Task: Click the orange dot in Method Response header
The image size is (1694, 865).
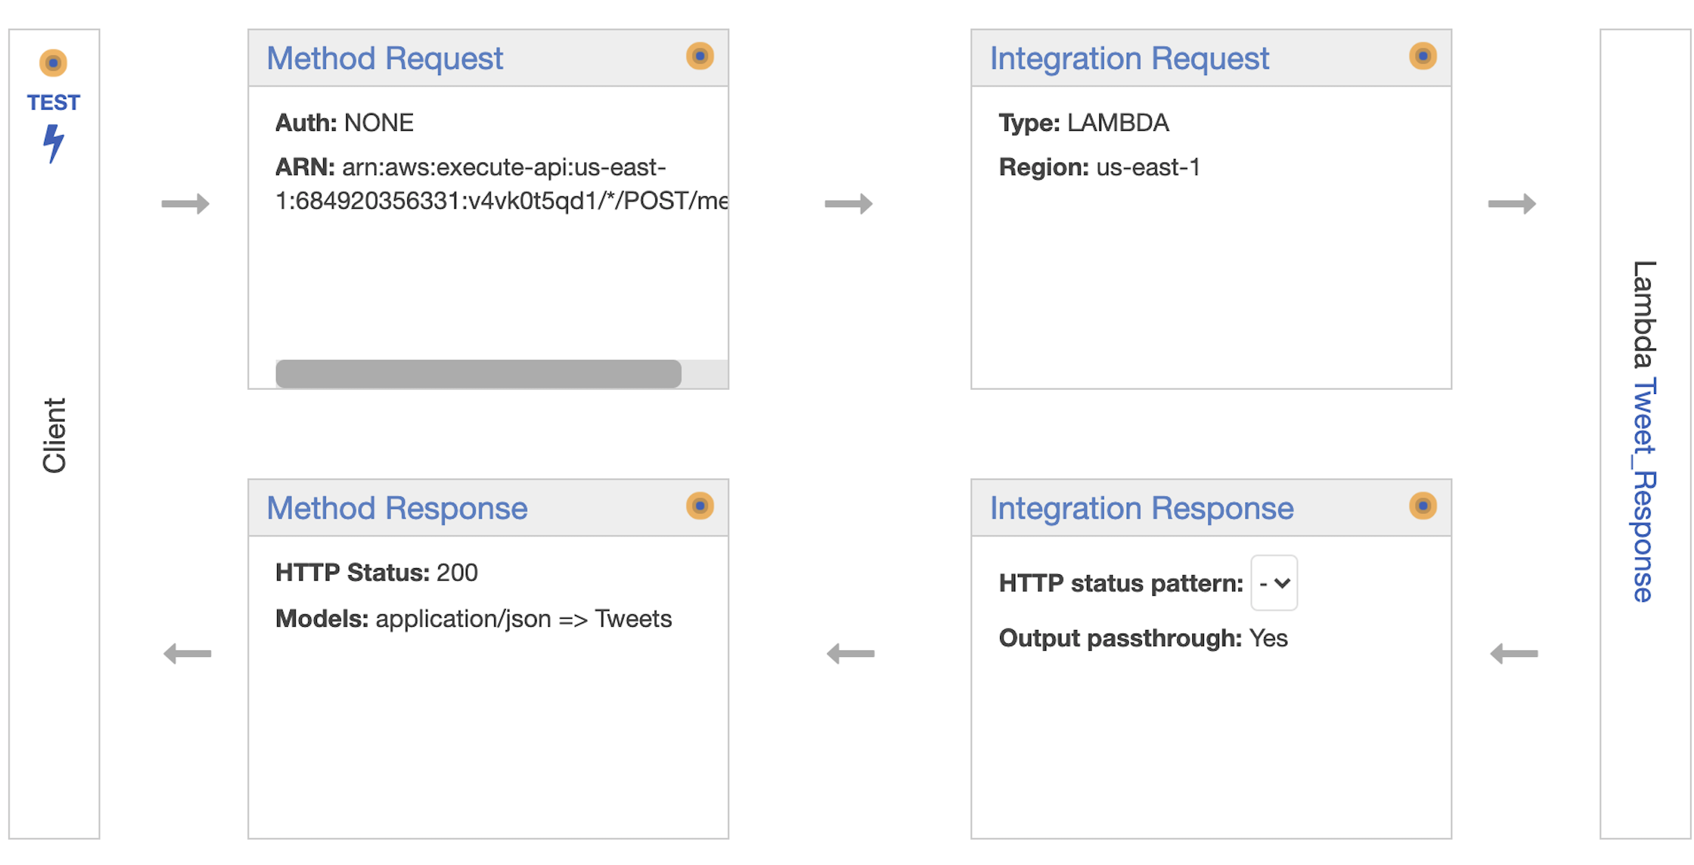Action: pyautogui.click(x=700, y=506)
